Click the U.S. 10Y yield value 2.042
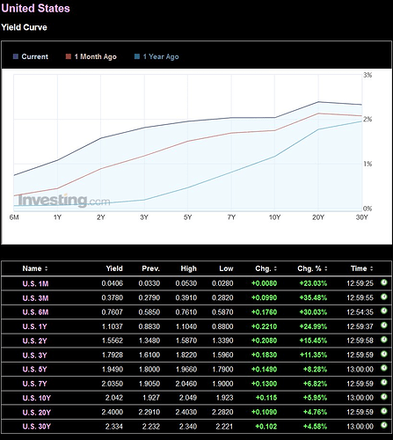 [114, 398]
